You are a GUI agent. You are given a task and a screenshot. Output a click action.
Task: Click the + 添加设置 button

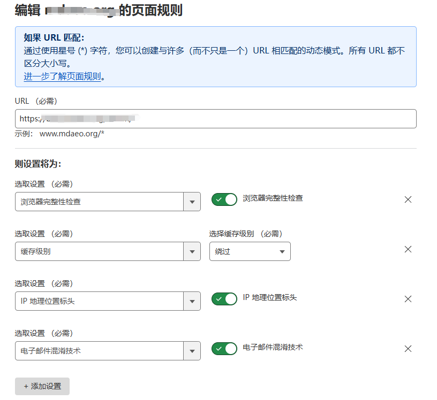click(42, 386)
